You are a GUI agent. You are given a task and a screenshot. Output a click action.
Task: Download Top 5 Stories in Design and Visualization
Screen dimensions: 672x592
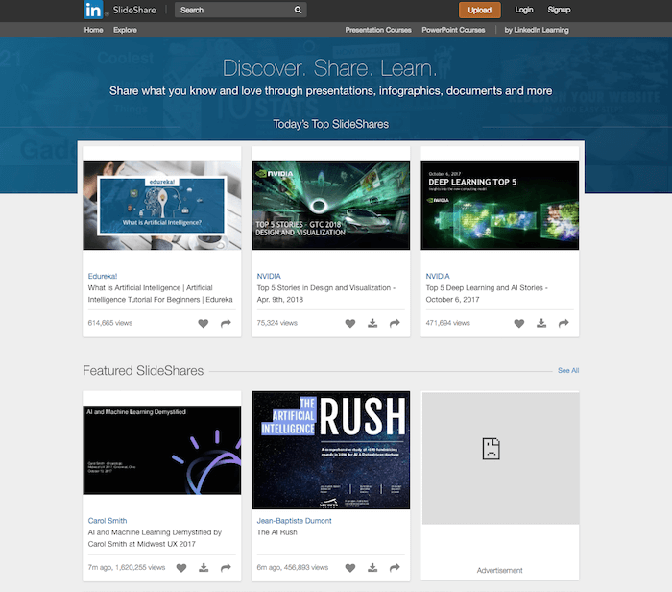coord(372,323)
